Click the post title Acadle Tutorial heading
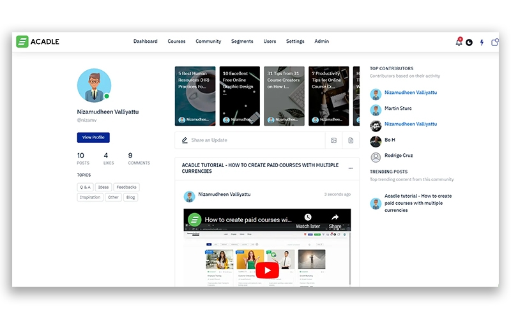The height and width of the screenshot is (319, 511). pyautogui.click(x=260, y=168)
